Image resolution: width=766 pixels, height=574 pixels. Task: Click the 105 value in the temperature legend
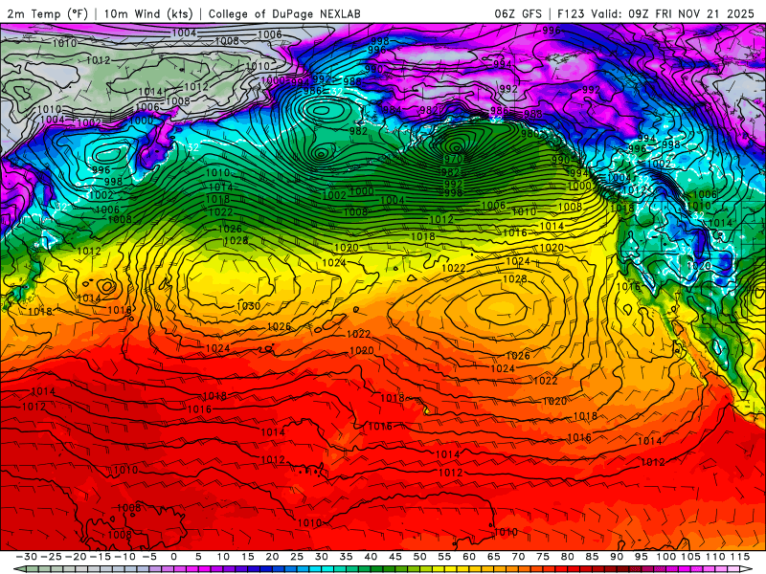690,557
